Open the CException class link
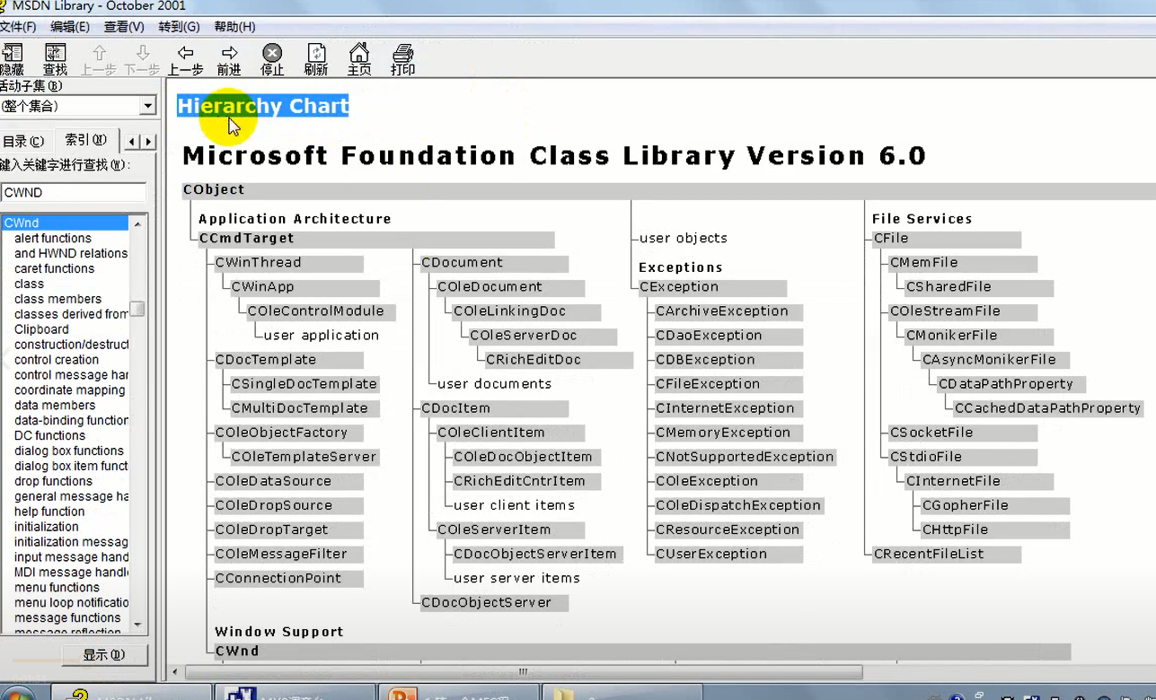Viewport: 1156px width, 700px height. point(678,287)
